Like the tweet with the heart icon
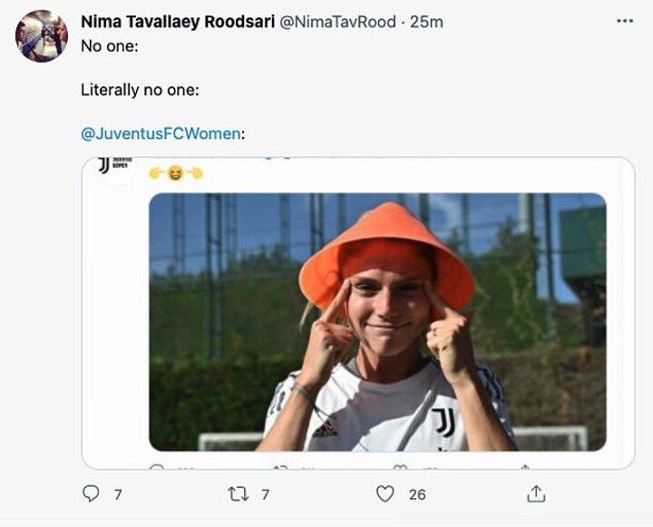This screenshot has height=527, width=653. [385, 493]
